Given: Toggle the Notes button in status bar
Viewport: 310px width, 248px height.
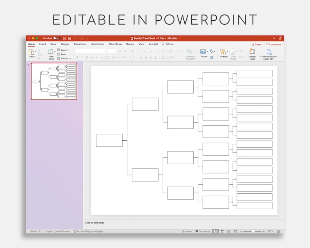Looking at the screenshot, I should [187, 231].
